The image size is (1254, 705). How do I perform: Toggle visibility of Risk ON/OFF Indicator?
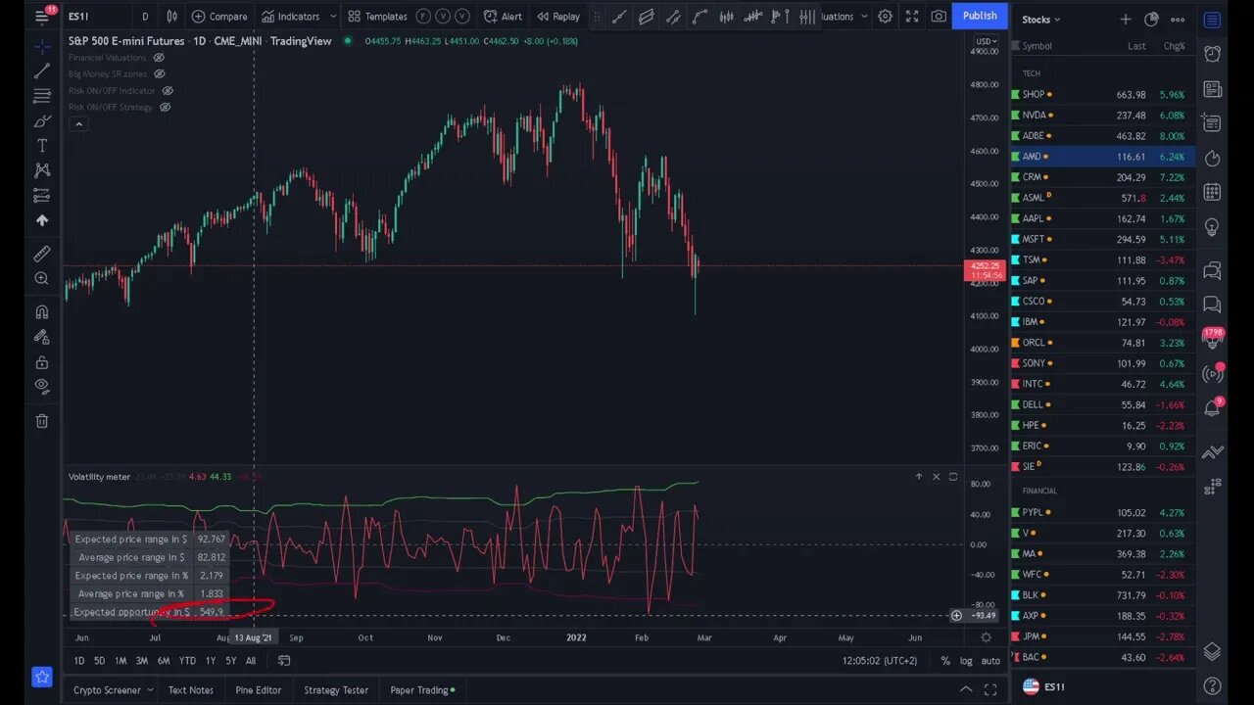(x=168, y=90)
